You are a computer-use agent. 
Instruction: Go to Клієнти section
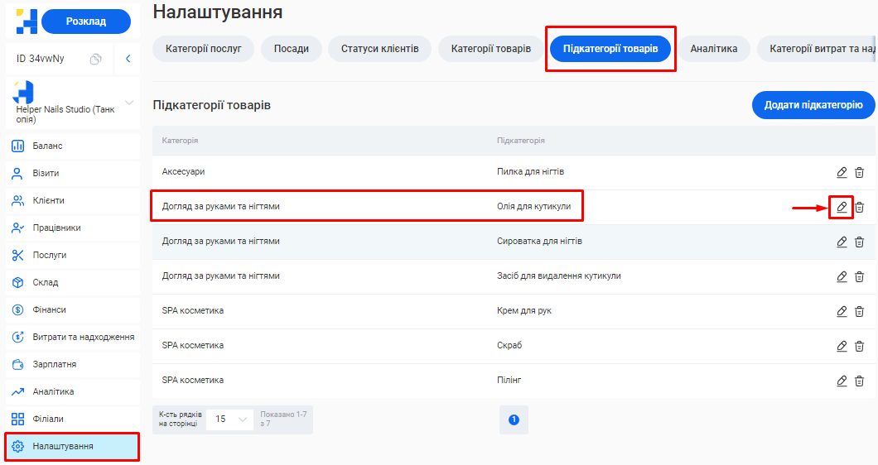(48, 200)
